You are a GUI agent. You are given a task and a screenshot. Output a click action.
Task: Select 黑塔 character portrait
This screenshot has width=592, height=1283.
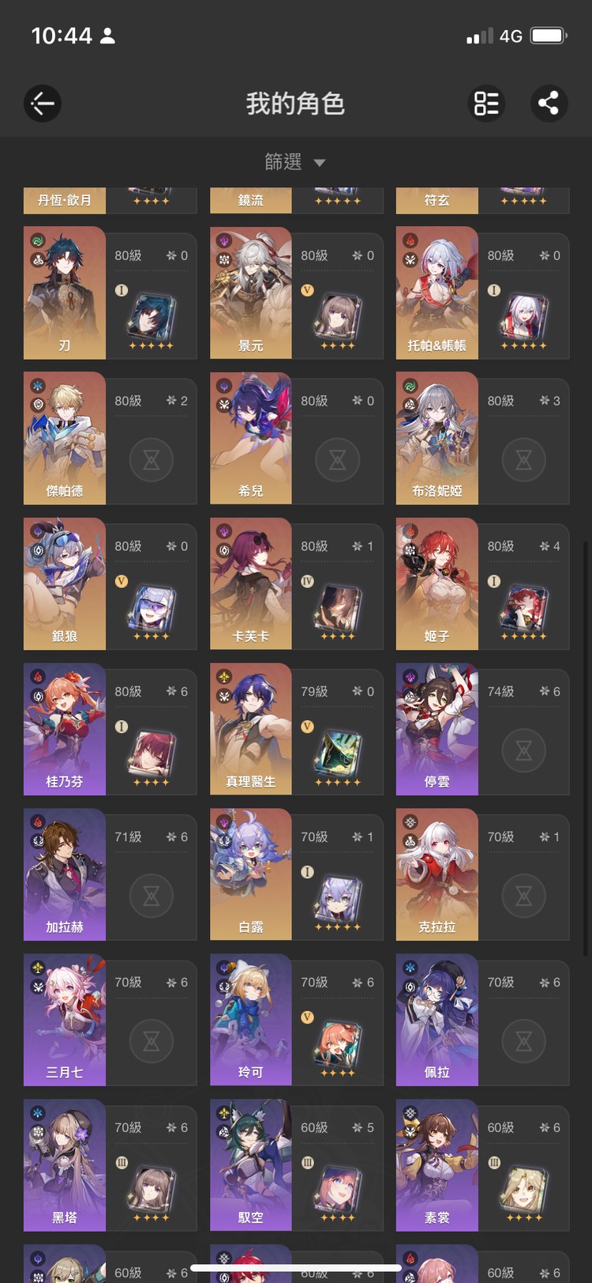click(65, 1166)
